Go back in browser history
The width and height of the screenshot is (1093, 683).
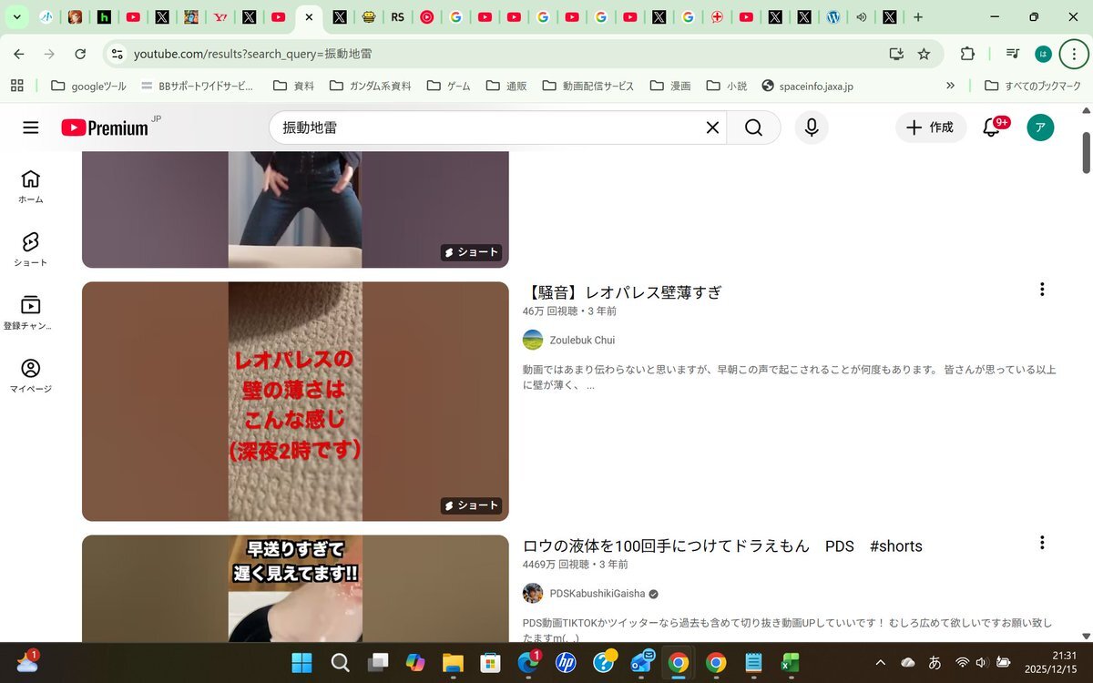tap(19, 54)
